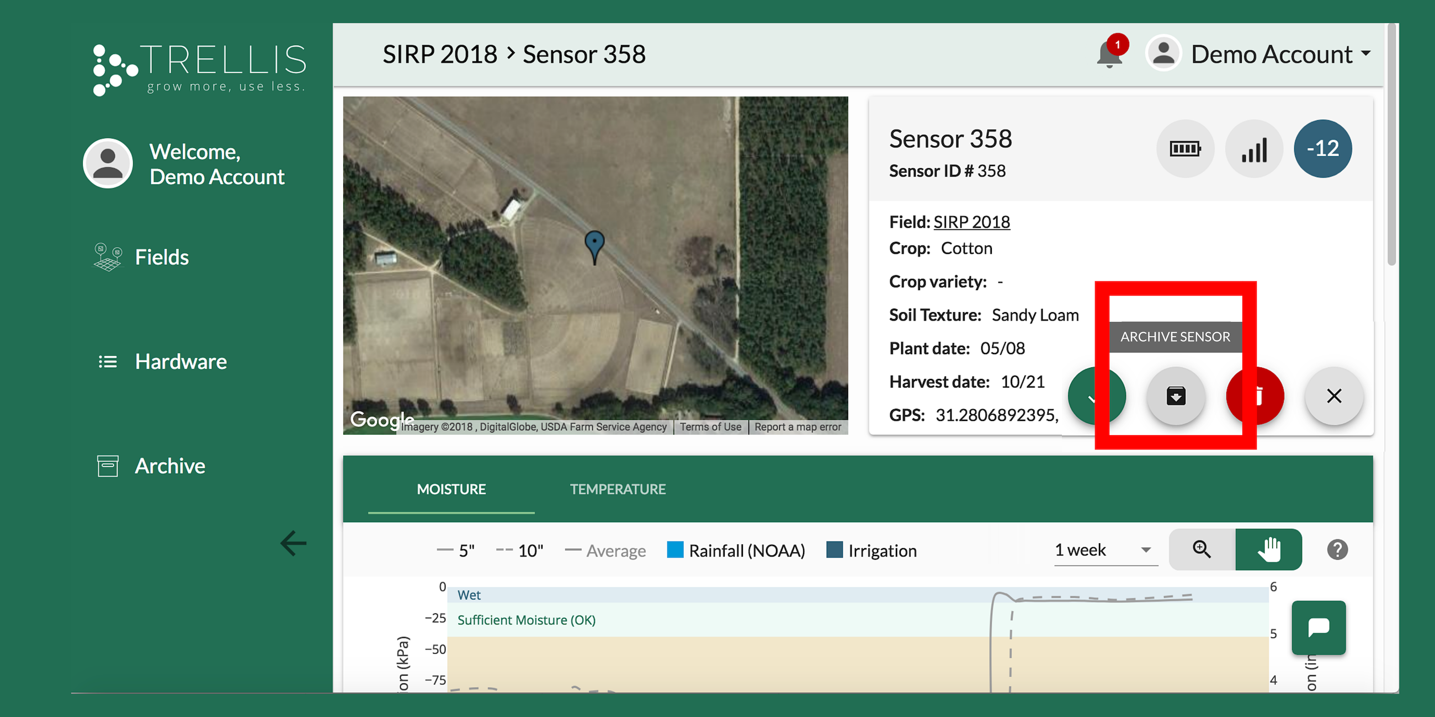Image resolution: width=1435 pixels, height=717 pixels.
Task: Expand the Demo Account menu arrow
Action: coord(1366,53)
